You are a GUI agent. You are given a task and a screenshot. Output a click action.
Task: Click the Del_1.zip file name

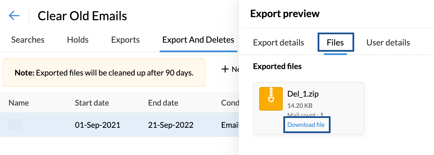pyautogui.click(x=303, y=94)
